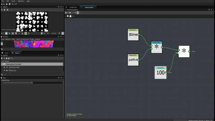Click the first icon in Explorer toolbar
The height and width of the screenshot is (121, 215).
2,58
